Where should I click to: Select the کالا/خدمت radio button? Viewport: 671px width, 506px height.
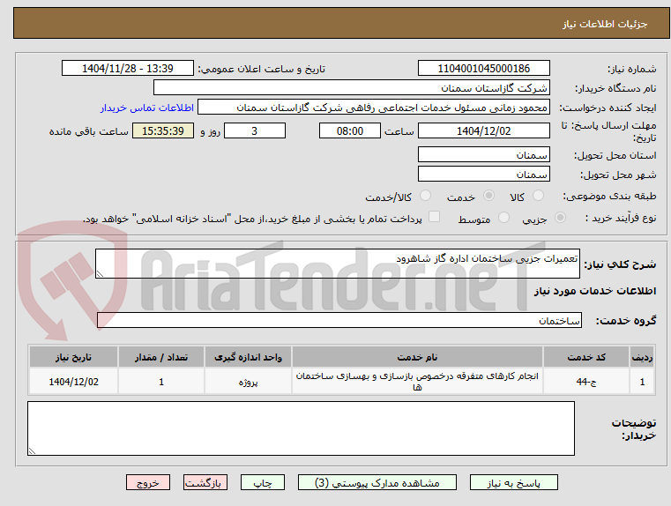(x=425, y=196)
